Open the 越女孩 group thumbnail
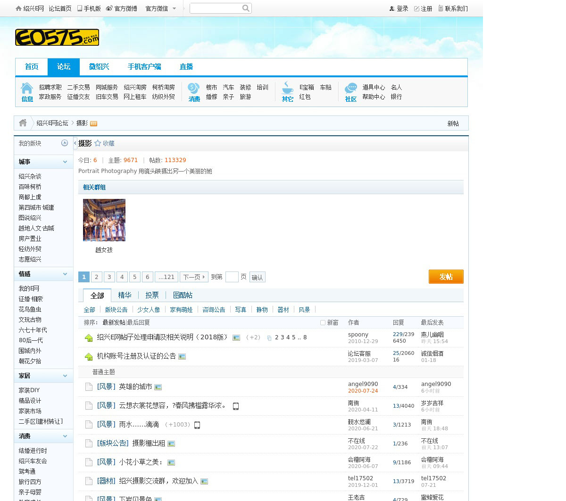The width and height of the screenshot is (566, 501). point(104,220)
